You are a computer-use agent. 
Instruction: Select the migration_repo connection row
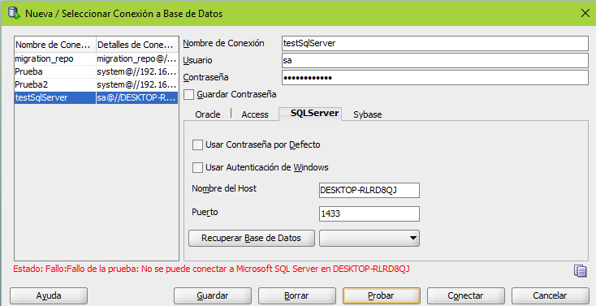tap(96, 59)
